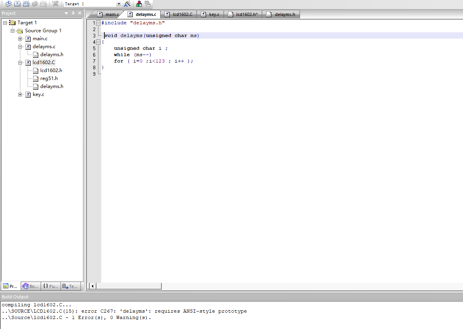Click the Rebuild all target files icon
The height and width of the screenshot is (329, 463).
click(x=26, y=4)
